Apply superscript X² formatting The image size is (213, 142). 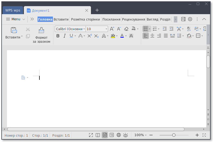coord(90,36)
